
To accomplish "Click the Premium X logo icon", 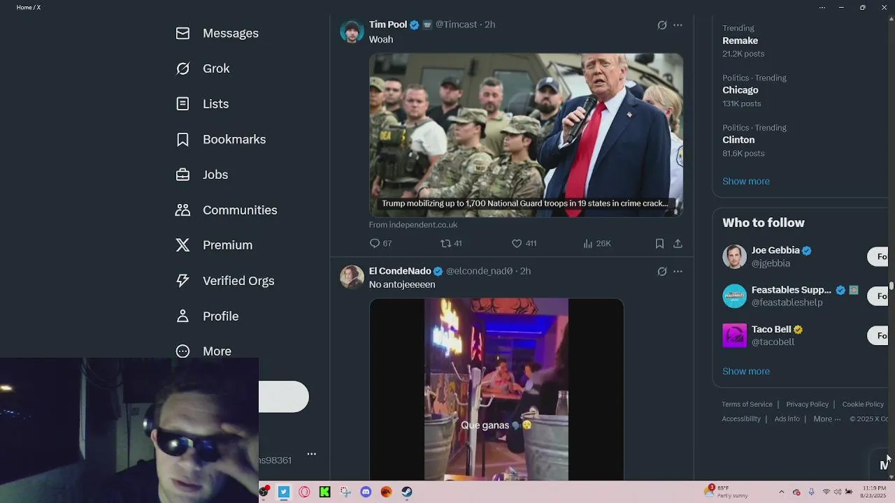I will coord(182,245).
